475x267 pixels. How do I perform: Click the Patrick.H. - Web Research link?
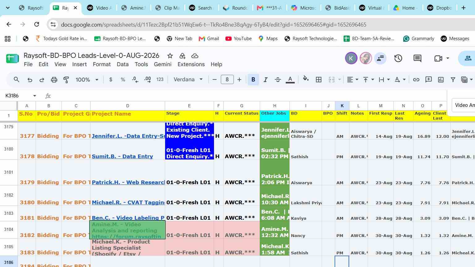(x=128, y=182)
